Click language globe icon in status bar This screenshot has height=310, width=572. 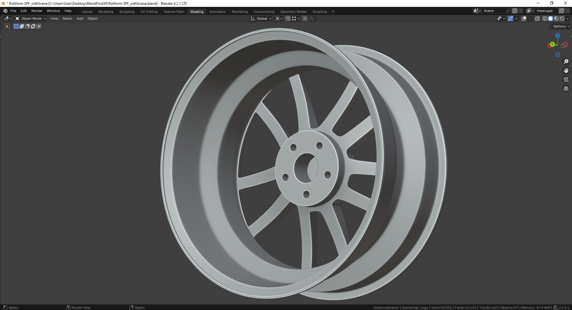click(x=555, y=308)
